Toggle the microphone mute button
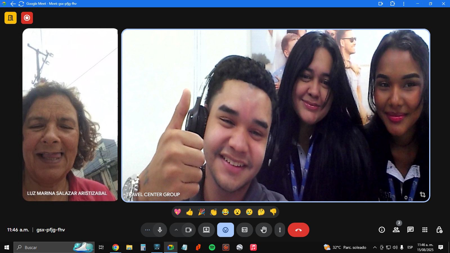450x253 pixels. [x=160, y=230]
